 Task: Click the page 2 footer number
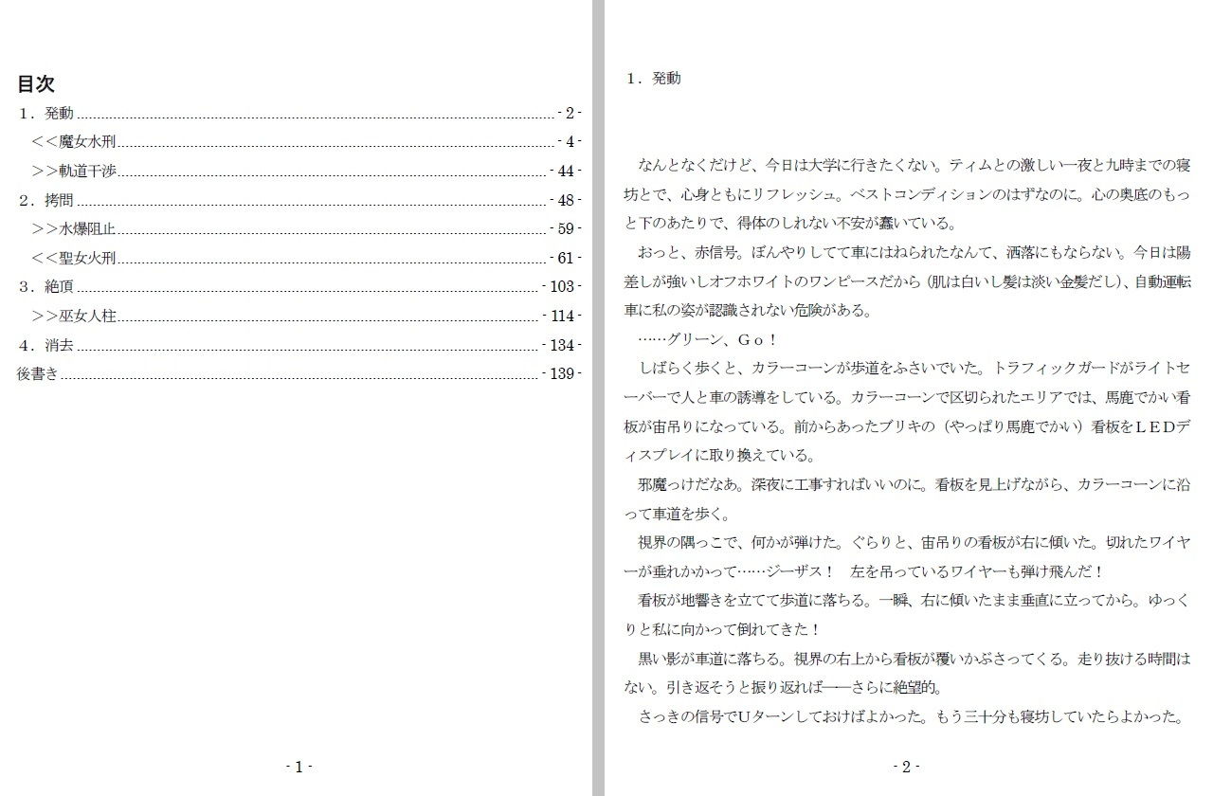[905, 767]
